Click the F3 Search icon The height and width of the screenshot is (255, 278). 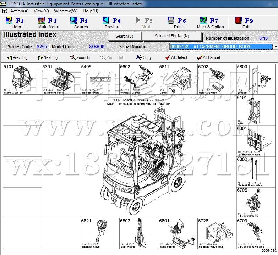pyautogui.click(x=73, y=21)
